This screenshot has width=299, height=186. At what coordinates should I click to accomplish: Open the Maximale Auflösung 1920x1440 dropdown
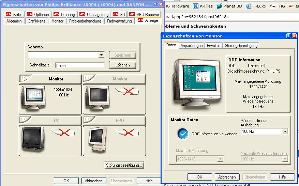click(x=220, y=159)
